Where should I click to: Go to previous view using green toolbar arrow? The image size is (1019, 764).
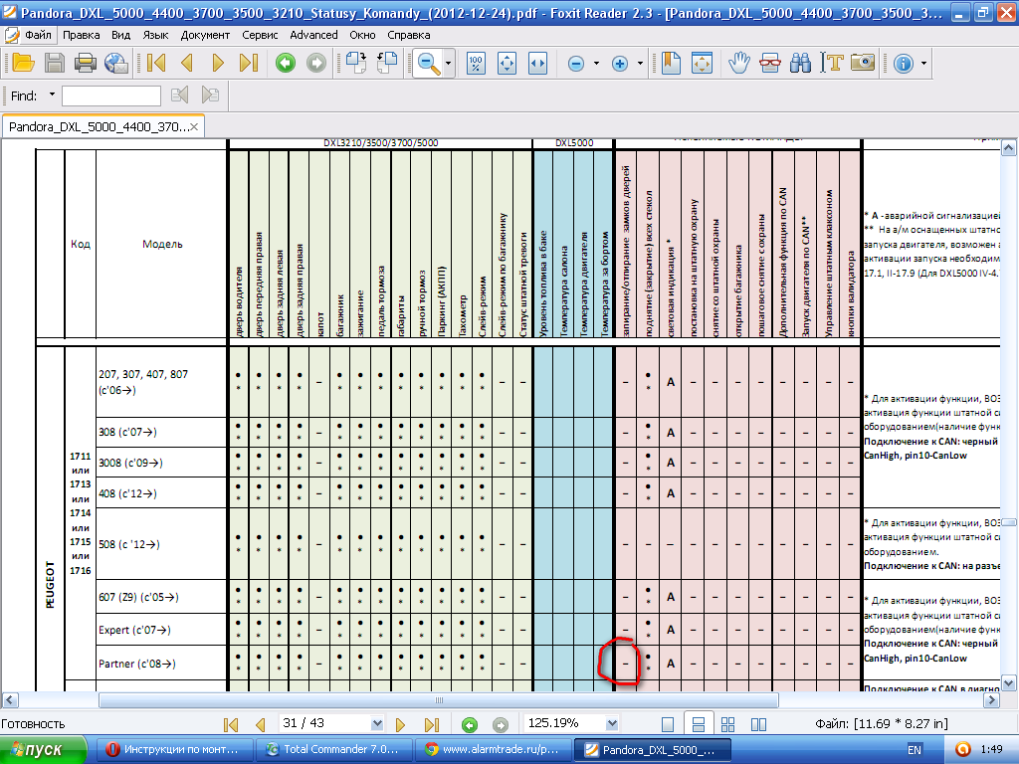tap(286, 63)
